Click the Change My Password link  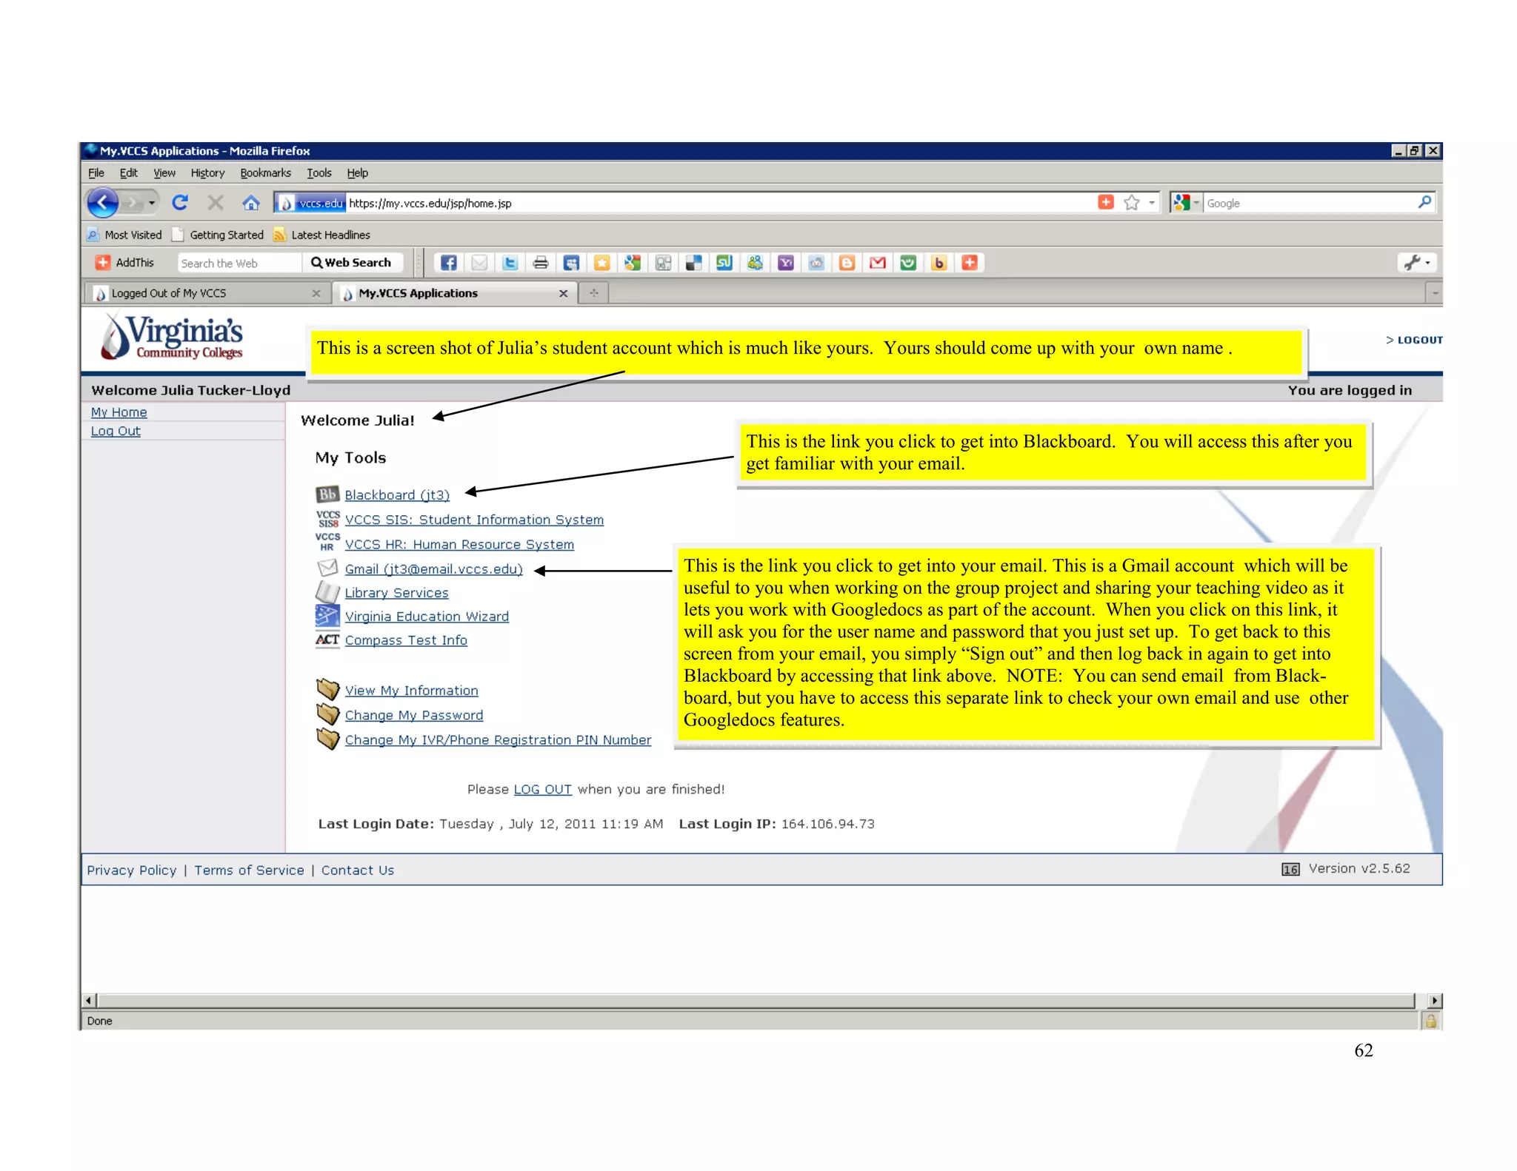(x=413, y=715)
